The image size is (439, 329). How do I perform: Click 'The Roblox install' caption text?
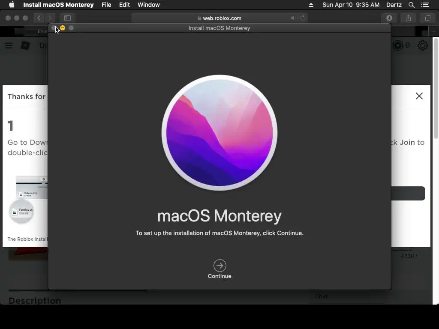pos(27,239)
